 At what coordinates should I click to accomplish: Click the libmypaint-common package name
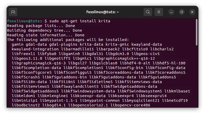click(x=100, y=100)
